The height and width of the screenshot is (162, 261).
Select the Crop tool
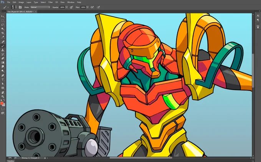click(x=3, y=33)
